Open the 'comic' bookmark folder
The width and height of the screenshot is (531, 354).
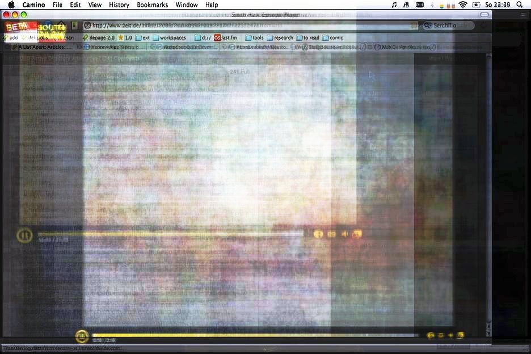pos(333,37)
